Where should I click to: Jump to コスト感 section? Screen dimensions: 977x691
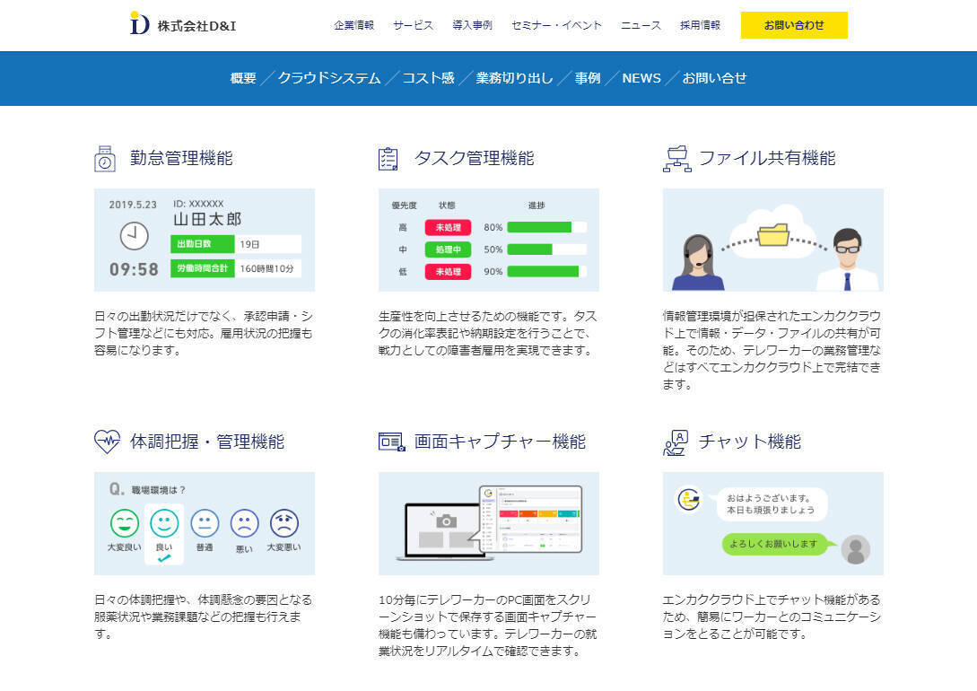pyautogui.click(x=428, y=78)
